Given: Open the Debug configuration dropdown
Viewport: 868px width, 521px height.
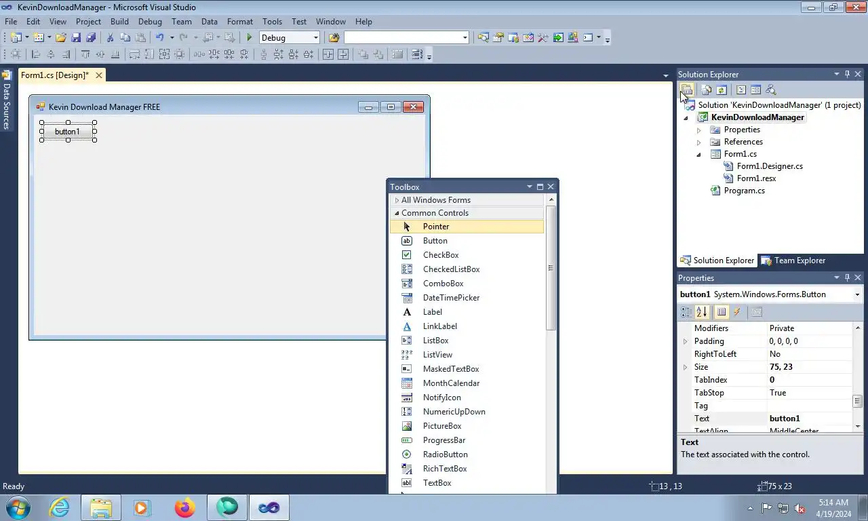Looking at the screenshot, I should pyautogui.click(x=315, y=38).
